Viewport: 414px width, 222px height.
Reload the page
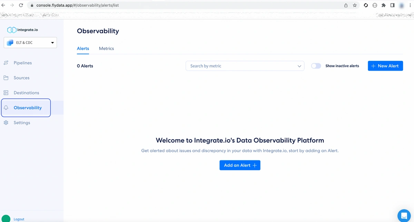pyautogui.click(x=21, y=6)
